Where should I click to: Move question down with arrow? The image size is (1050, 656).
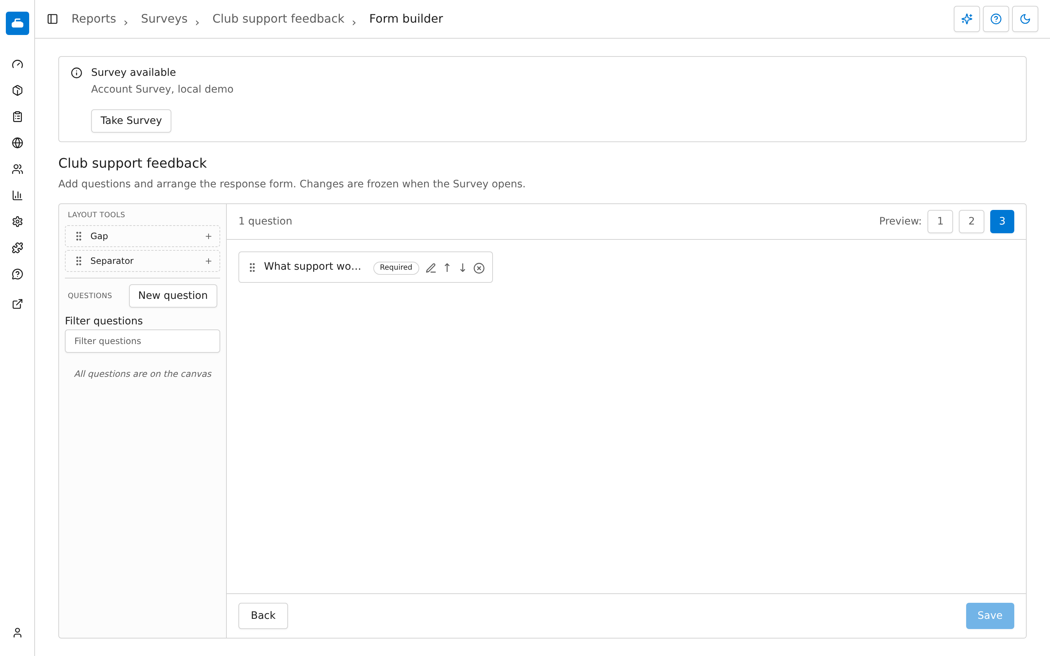[463, 268]
